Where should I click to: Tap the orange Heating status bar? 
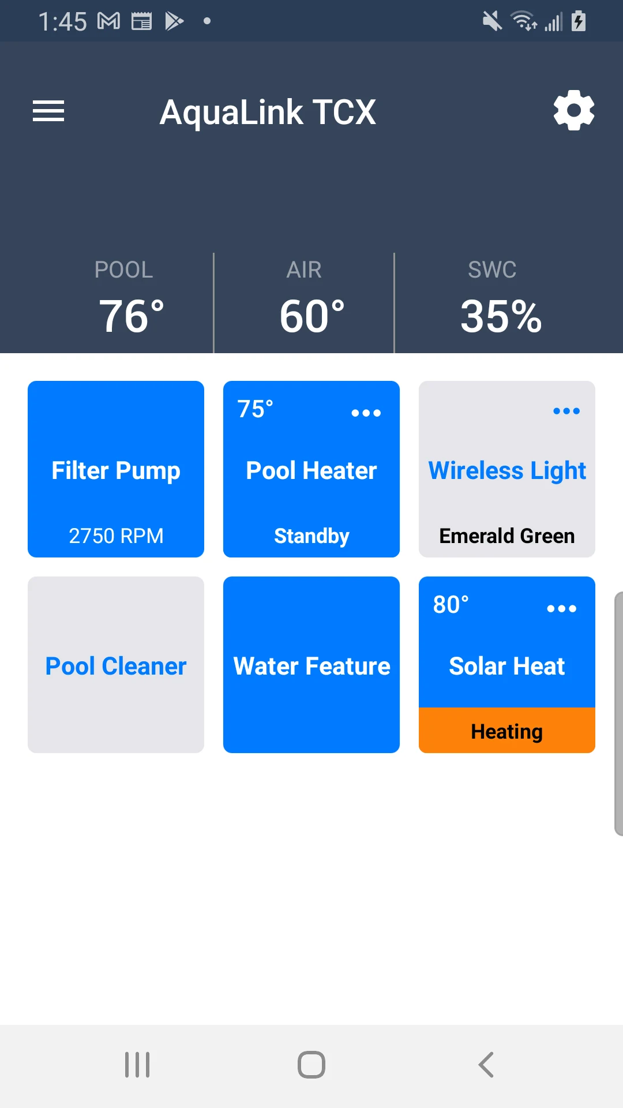[507, 731]
